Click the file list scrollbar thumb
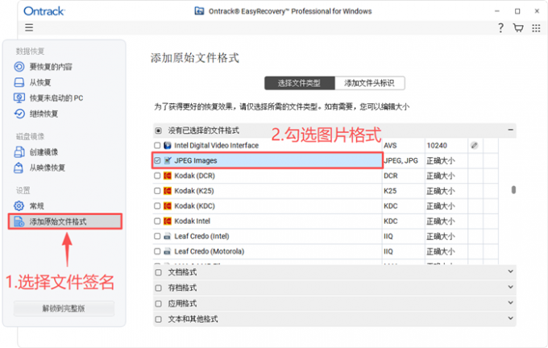548x348 pixels. (513, 190)
